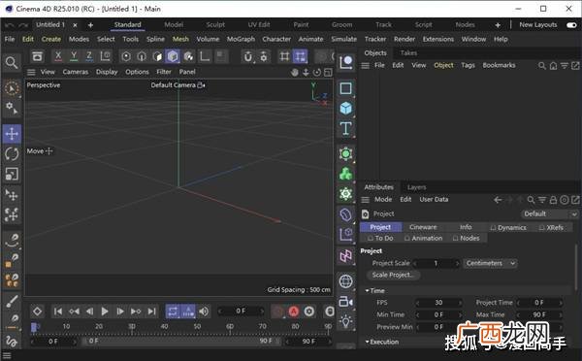Toggle Z axis lock

tap(89, 56)
